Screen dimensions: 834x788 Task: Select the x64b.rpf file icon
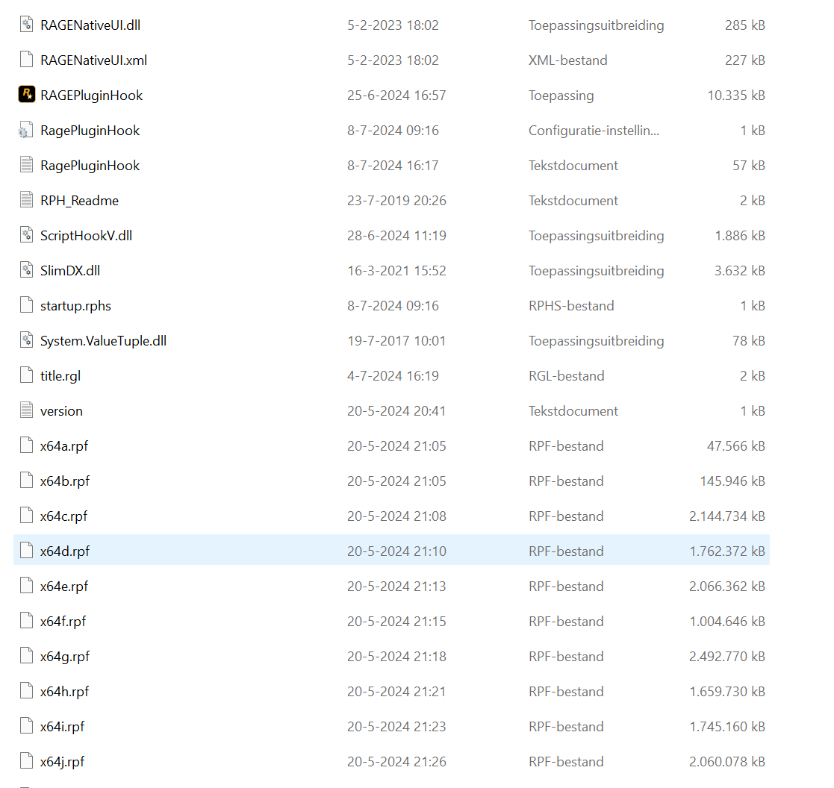tap(27, 481)
